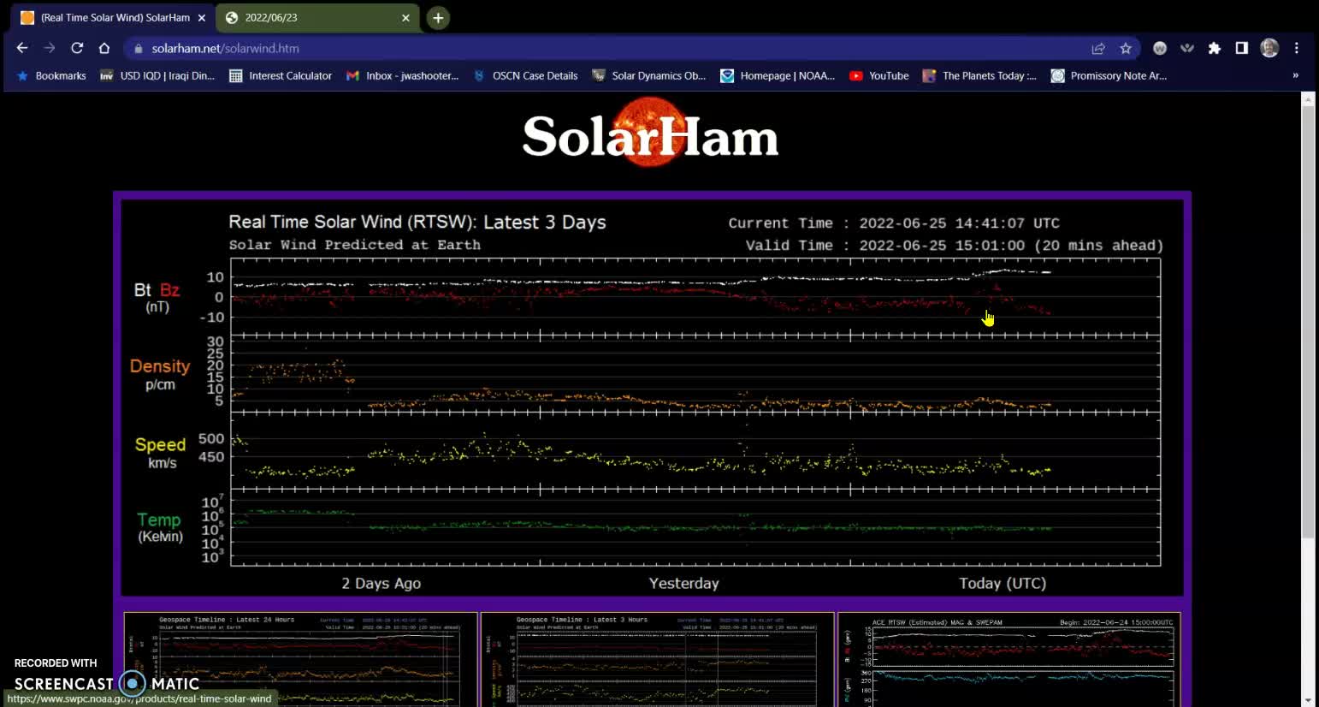Expand the hidden bookmarks chevron
The image size is (1319, 707).
pos(1295,75)
